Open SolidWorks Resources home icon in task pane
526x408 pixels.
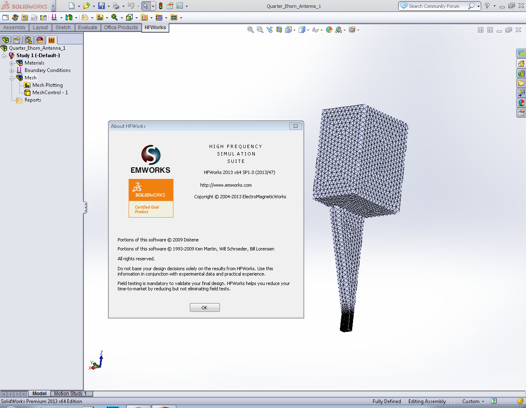click(521, 64)
